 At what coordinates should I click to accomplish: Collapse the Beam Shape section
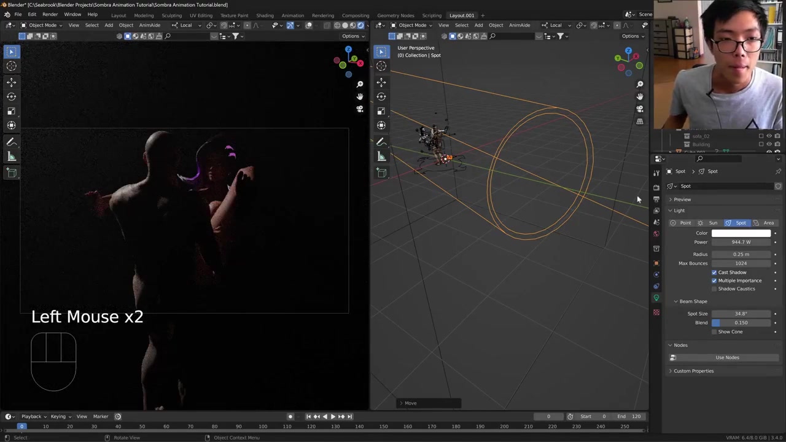(x=693, y=301)
